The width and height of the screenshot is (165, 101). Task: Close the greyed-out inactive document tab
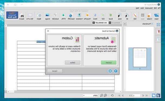point(110,23)
